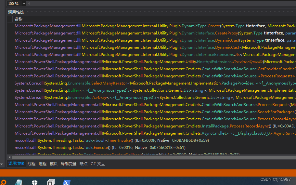
Task: Click the 名称 column header
Action: [x=19, y=19]
